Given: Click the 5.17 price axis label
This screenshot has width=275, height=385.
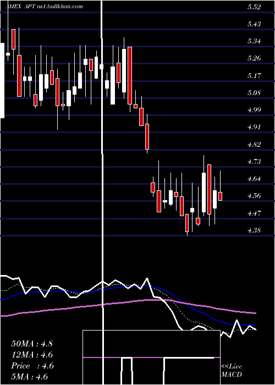Looking at the screenshot, I should (x=254, y=75).
